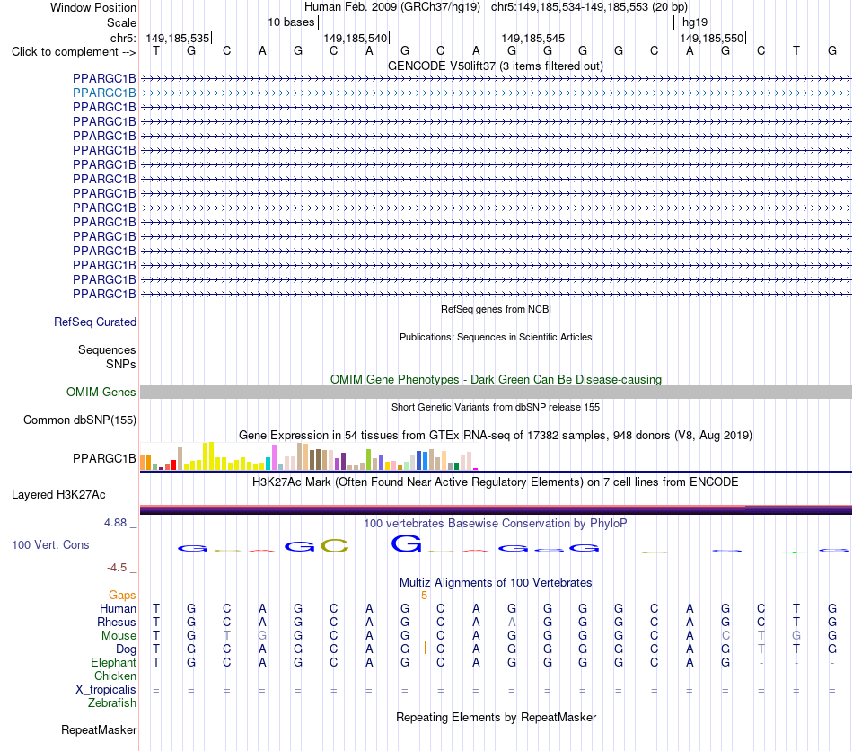The width and height of the screenshot is (853, 751).
Task: Open the GENCODE V50lift37 track title
Action: pyautogui.click(x=495, y=66)
